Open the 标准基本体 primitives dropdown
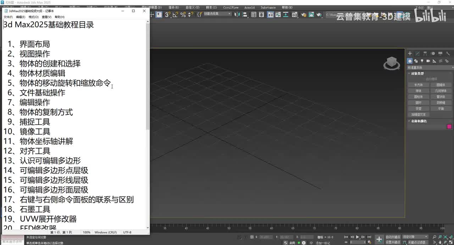Screen dimensions: 454x245 [430, 67]
